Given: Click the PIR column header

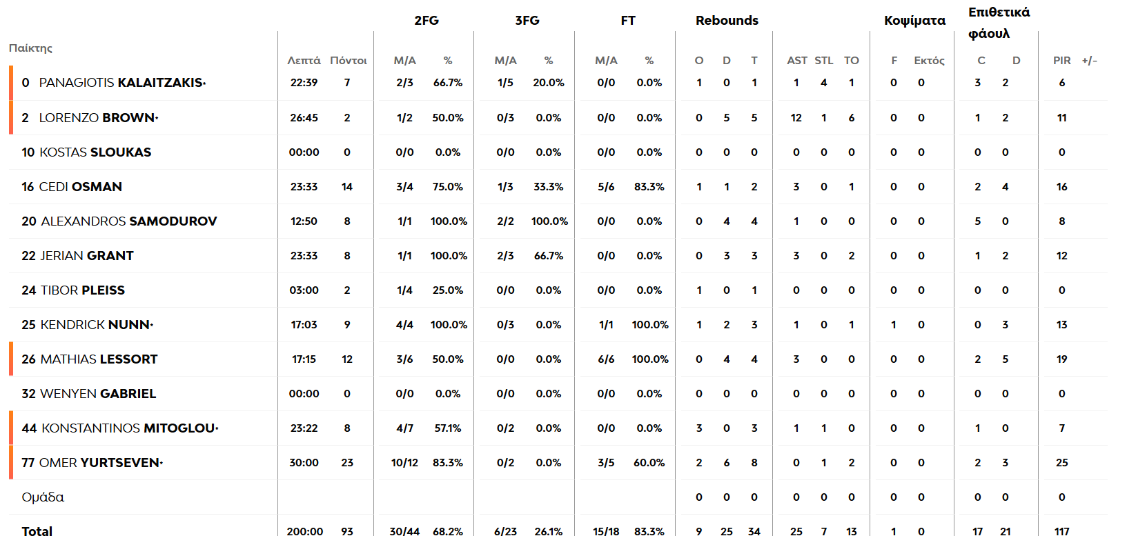Looking at the screenshot, I should 1061,61.
